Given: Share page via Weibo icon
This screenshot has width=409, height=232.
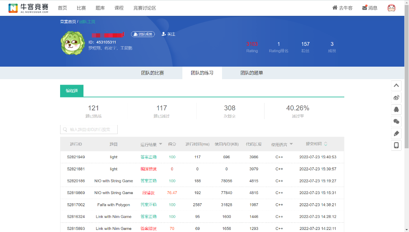Looking at the screenshot, I should 396,97.
